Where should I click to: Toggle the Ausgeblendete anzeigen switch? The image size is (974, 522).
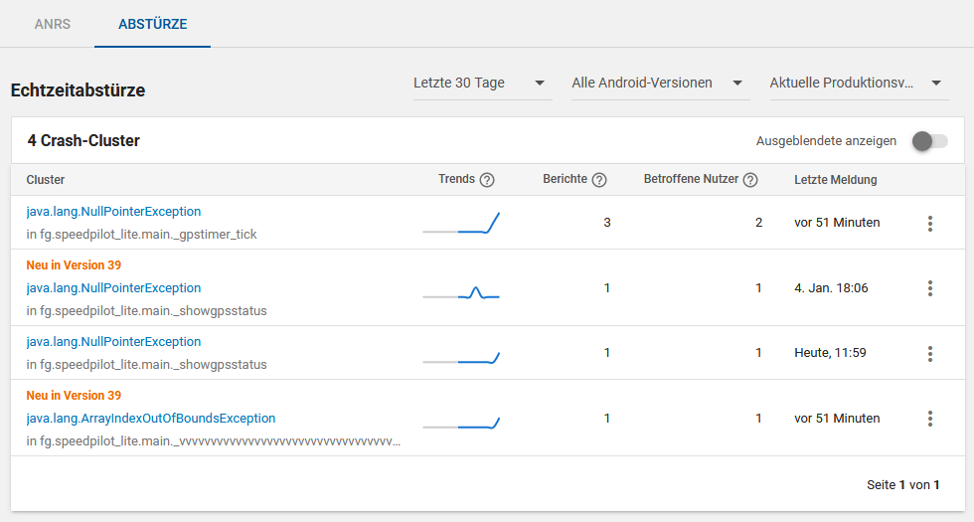pyautogui.click(x=929, y=141)
